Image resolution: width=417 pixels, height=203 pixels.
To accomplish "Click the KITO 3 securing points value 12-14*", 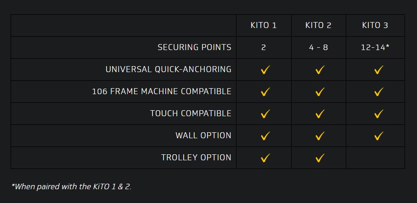I will pos(375,47).
